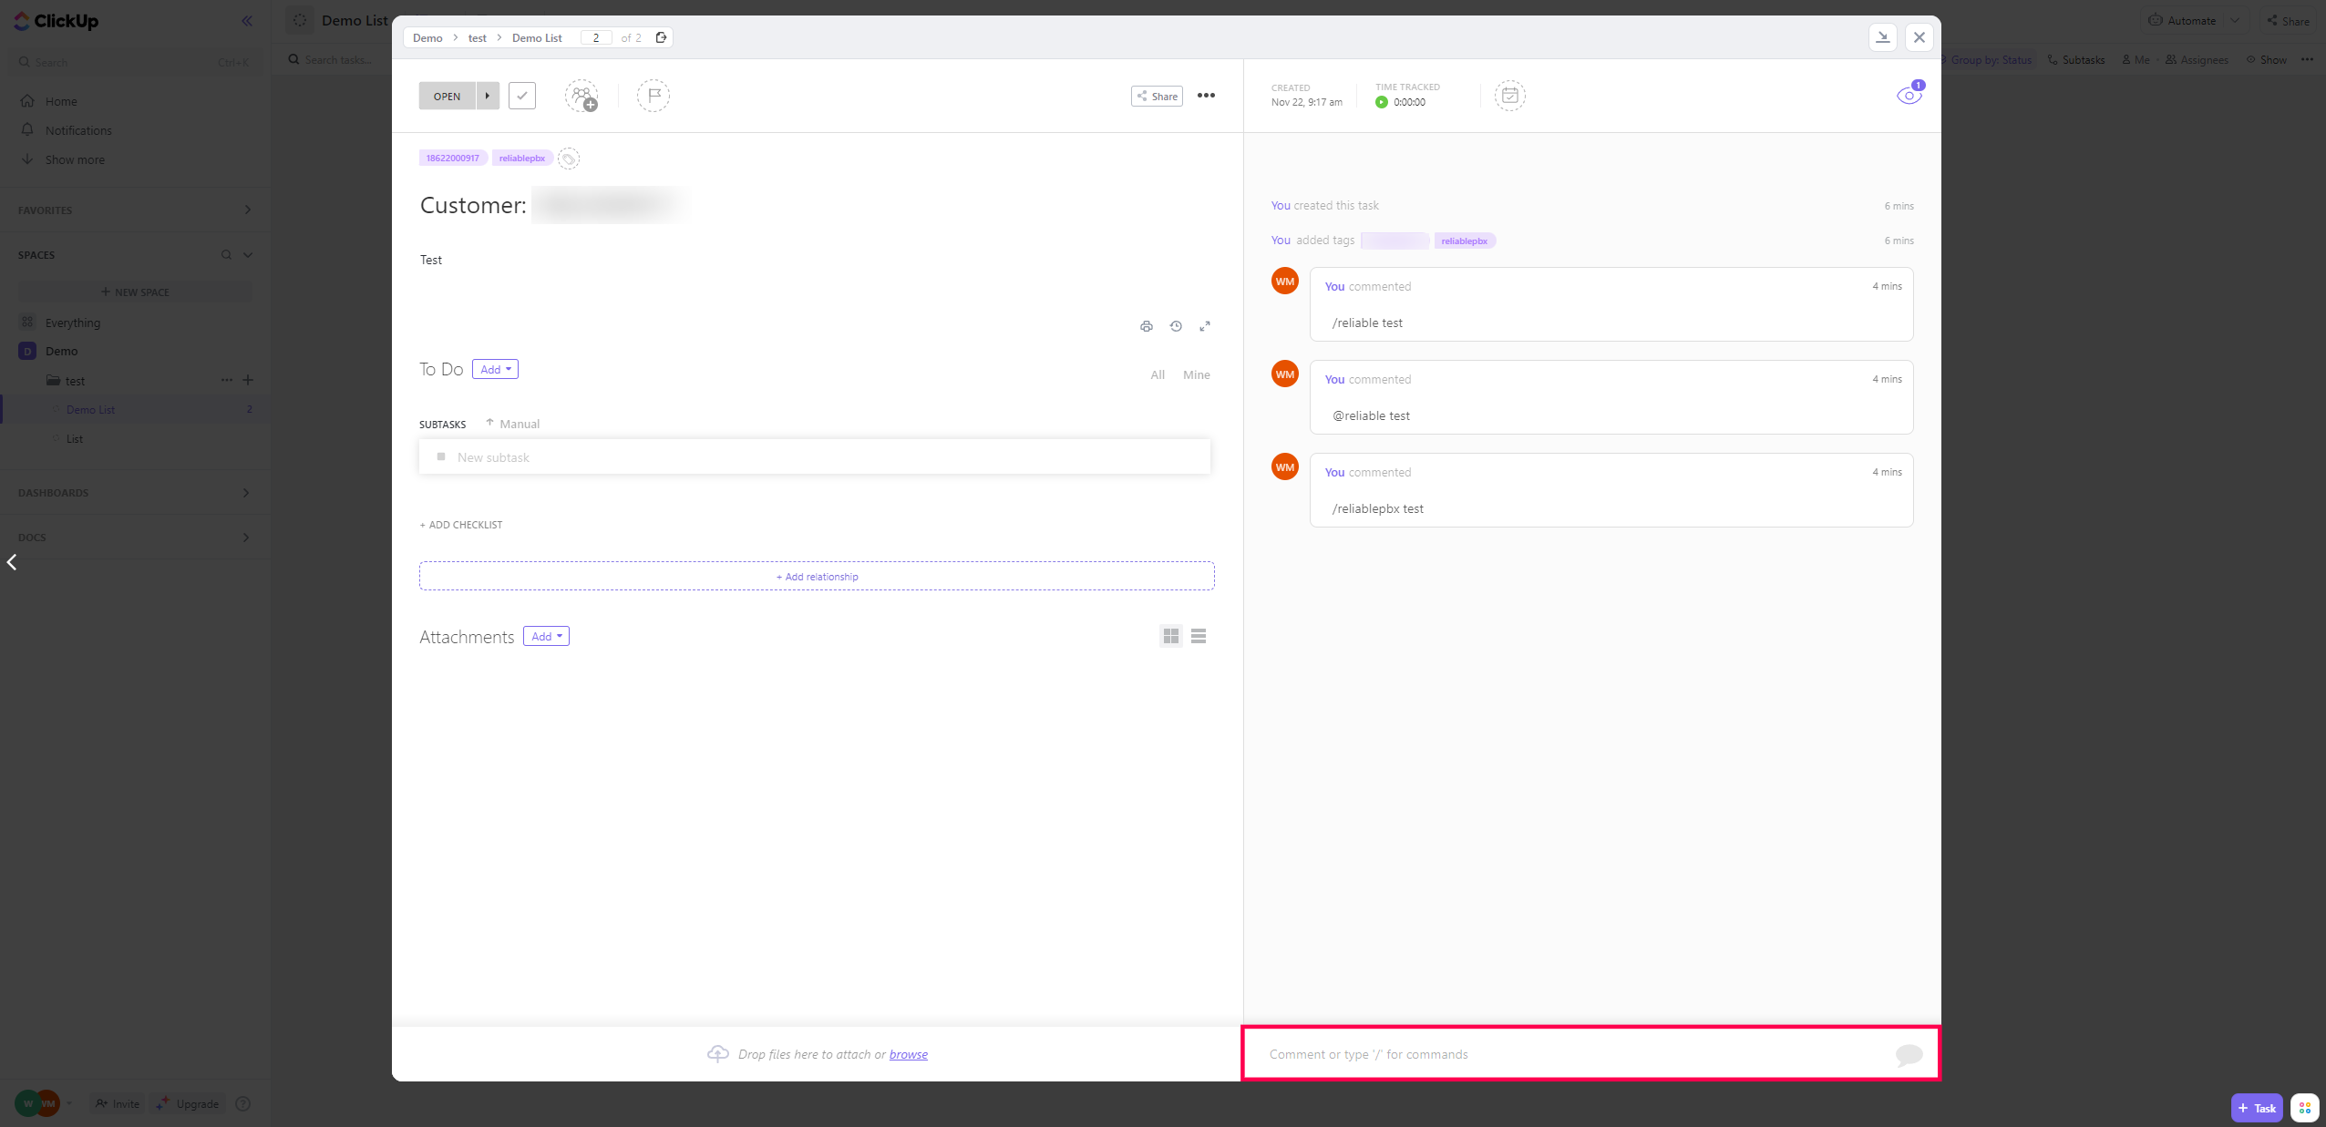The height and width of the screenshot is (1127, 2326).
Task: Click the Invite button
Action: (x=118, y=1104)
